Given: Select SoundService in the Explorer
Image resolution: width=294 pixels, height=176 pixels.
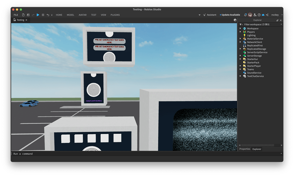Looking at the screenshot, I should click(x=254, y=73).
